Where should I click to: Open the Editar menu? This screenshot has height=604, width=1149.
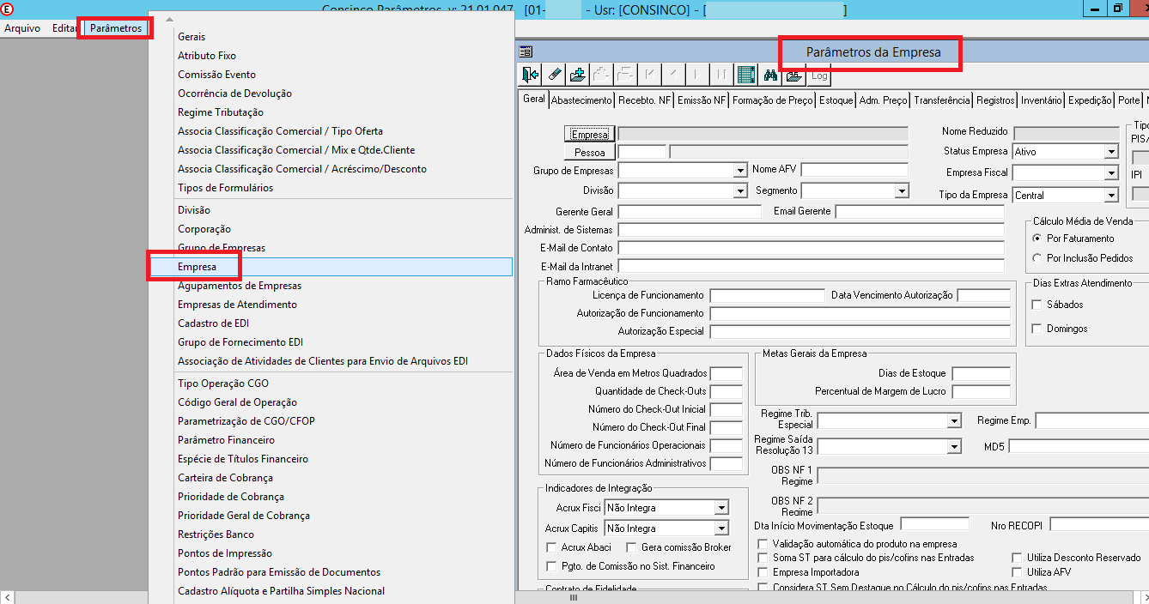pos(64,28)
